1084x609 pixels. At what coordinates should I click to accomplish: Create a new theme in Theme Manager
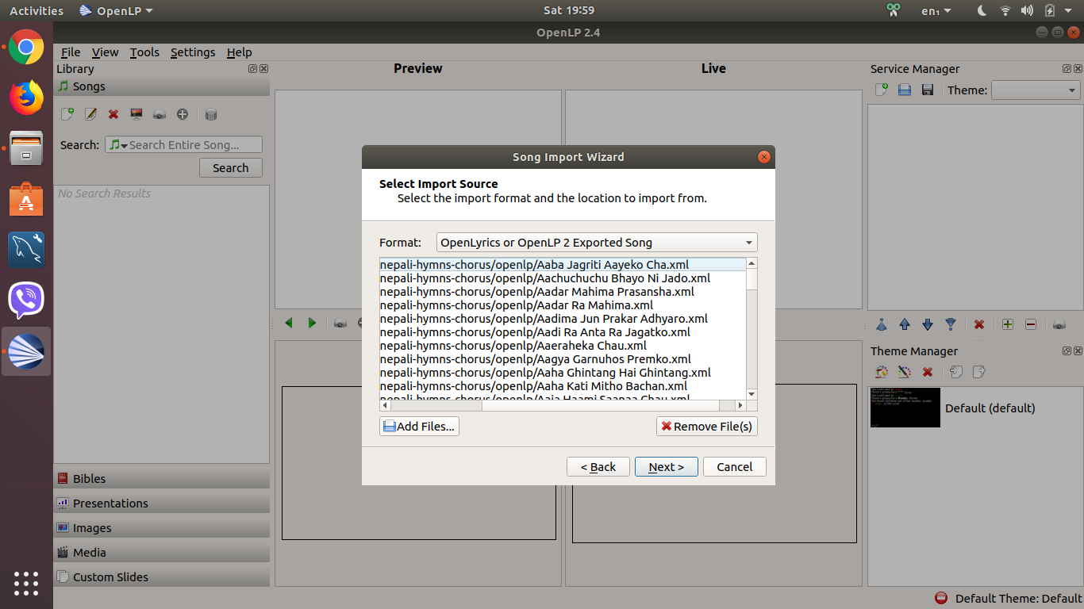[x=881, y=371]
